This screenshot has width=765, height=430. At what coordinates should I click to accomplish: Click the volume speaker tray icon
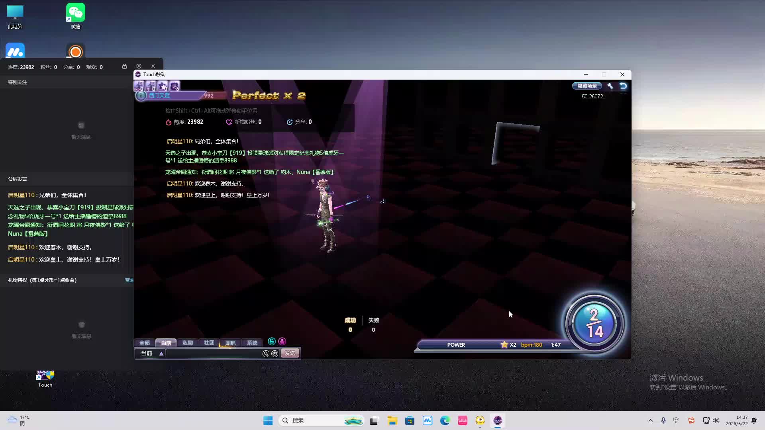[x=716, y=420]
